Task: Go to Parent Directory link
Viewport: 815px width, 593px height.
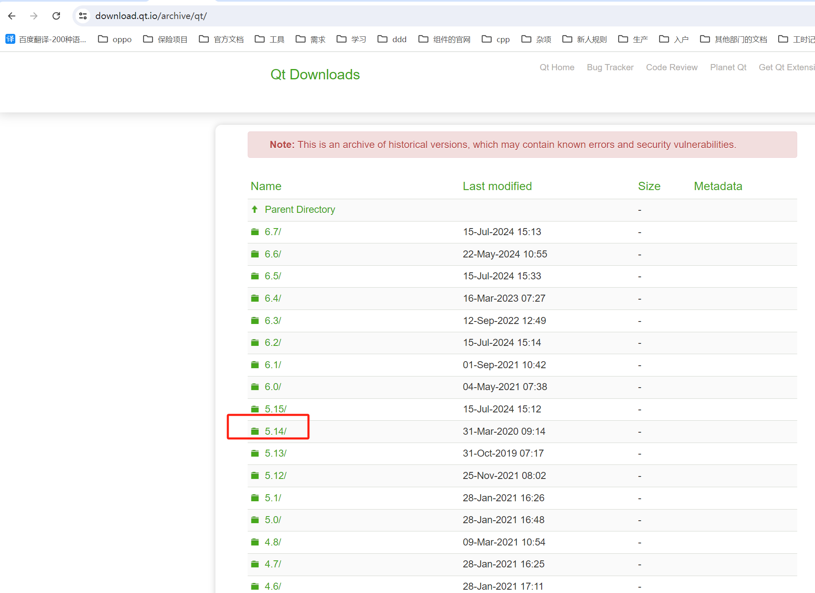Action: pos(300,210)
